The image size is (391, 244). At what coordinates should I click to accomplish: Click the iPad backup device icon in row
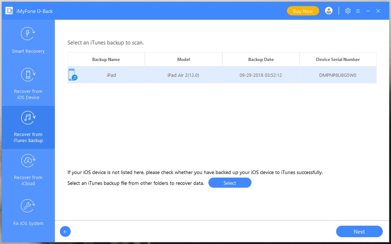(x=73, y=74)
